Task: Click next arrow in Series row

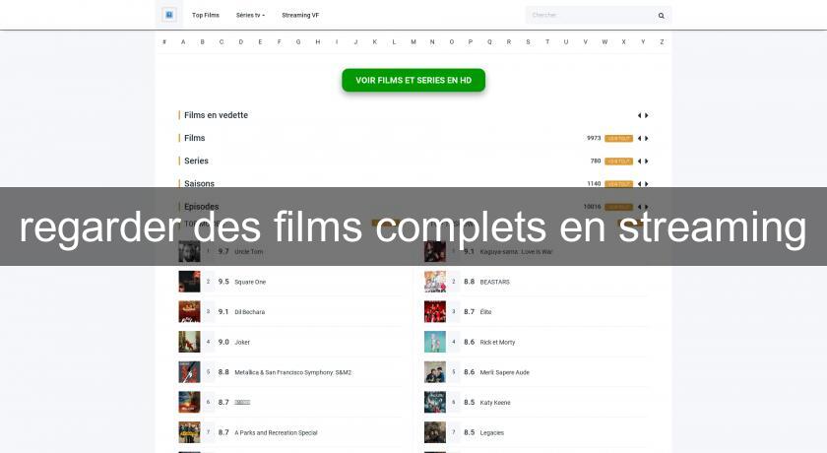Action: click(x=647, y=161)
